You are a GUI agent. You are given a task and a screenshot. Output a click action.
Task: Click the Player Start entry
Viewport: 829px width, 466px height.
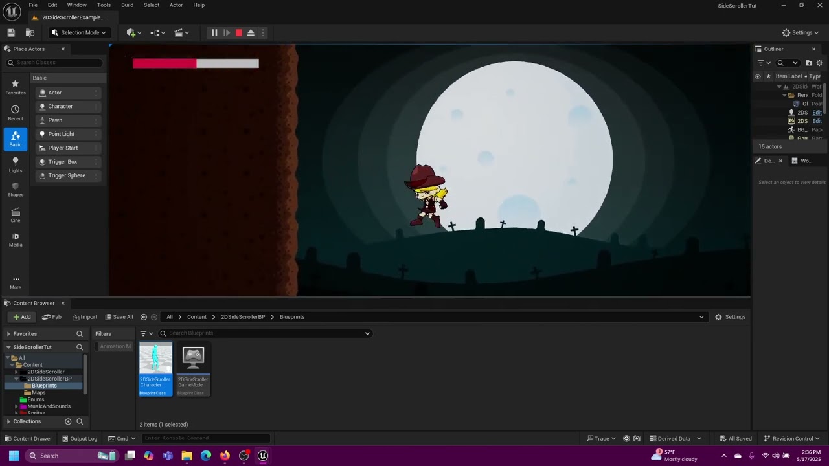coord(68,148)
